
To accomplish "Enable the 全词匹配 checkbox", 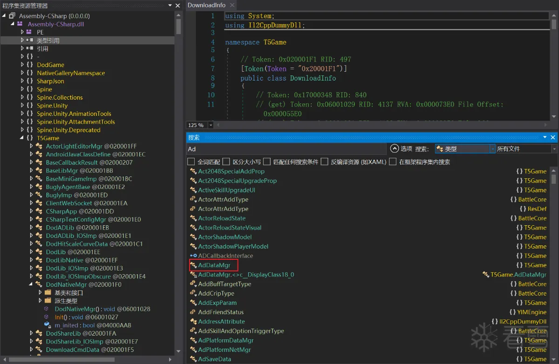I will click(191, 162).
